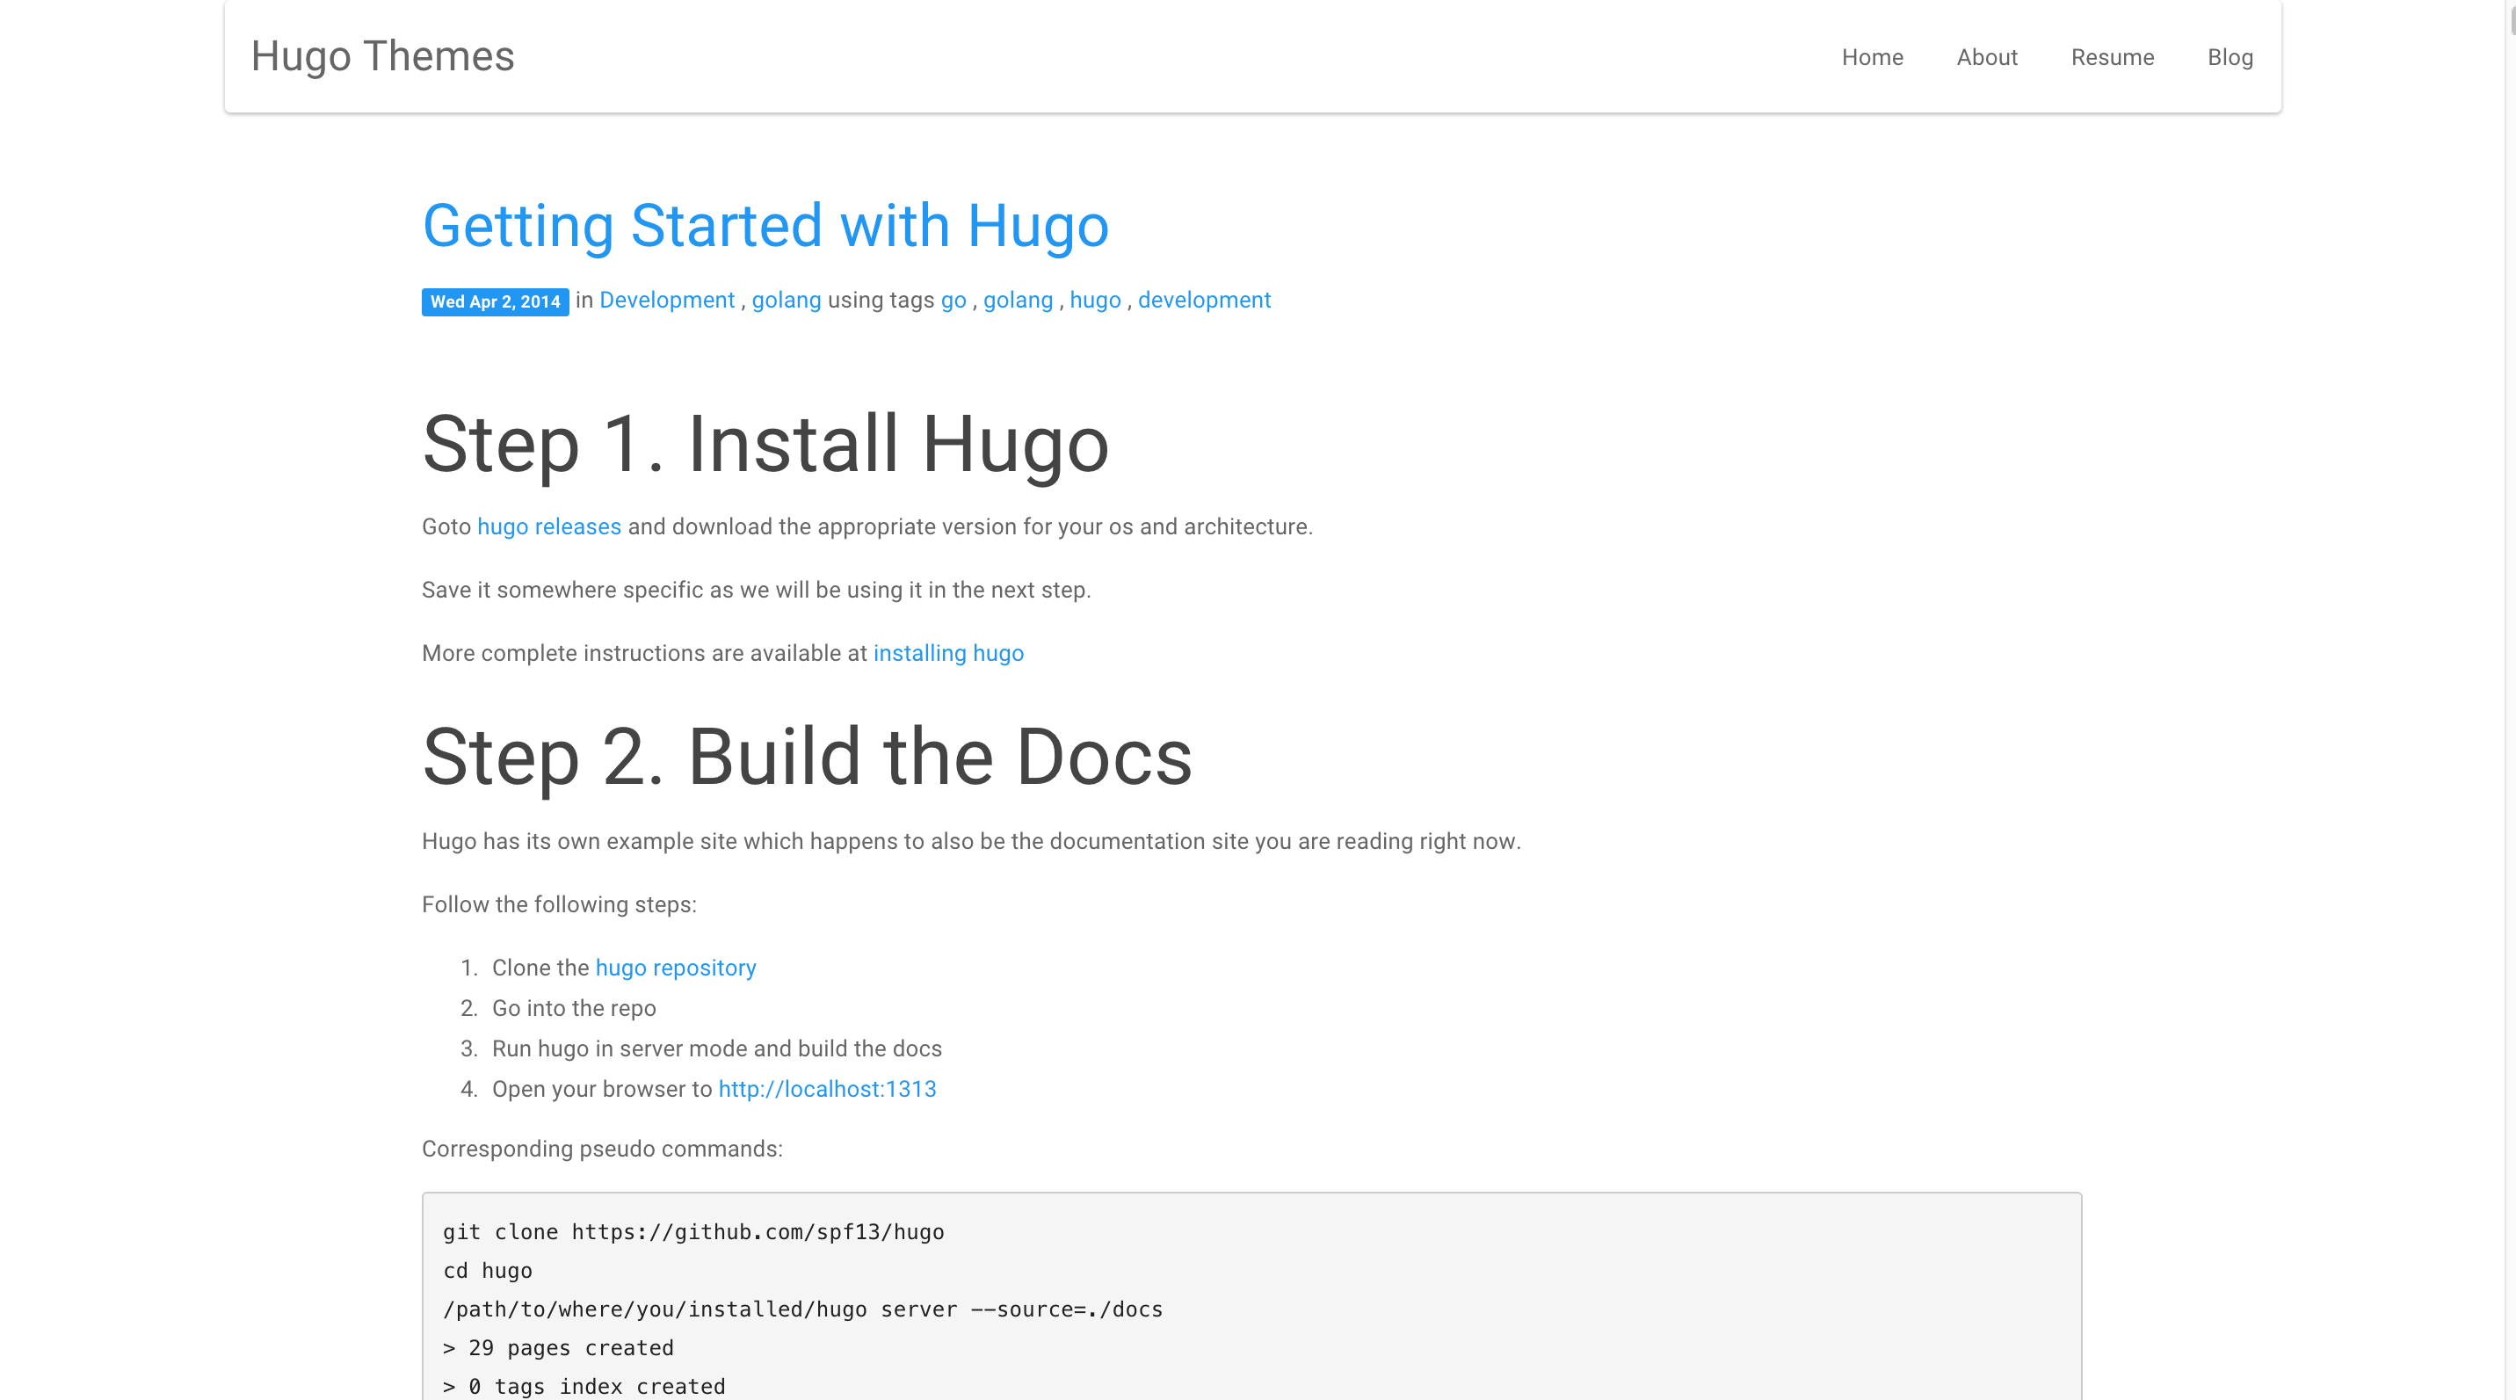The image size is (2516, 1400).
Task: Go to the About page
Action: tap(1987, 56)
